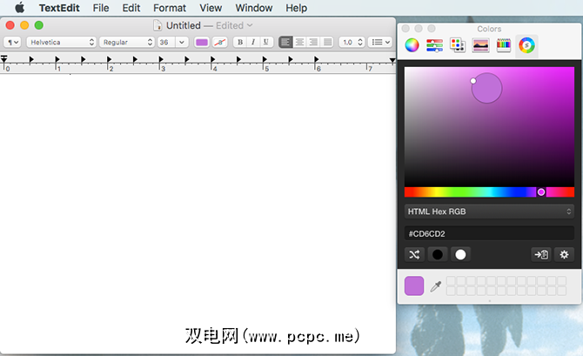Switch to the pencils picker tab
The image size is (583, 356).
[x=503, y=46]
